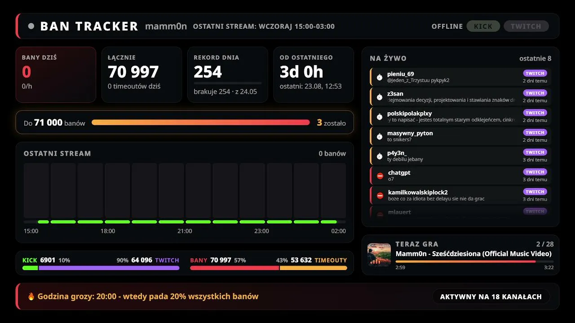Click the TWITCH badge on the z3san row

pos(535,93)
